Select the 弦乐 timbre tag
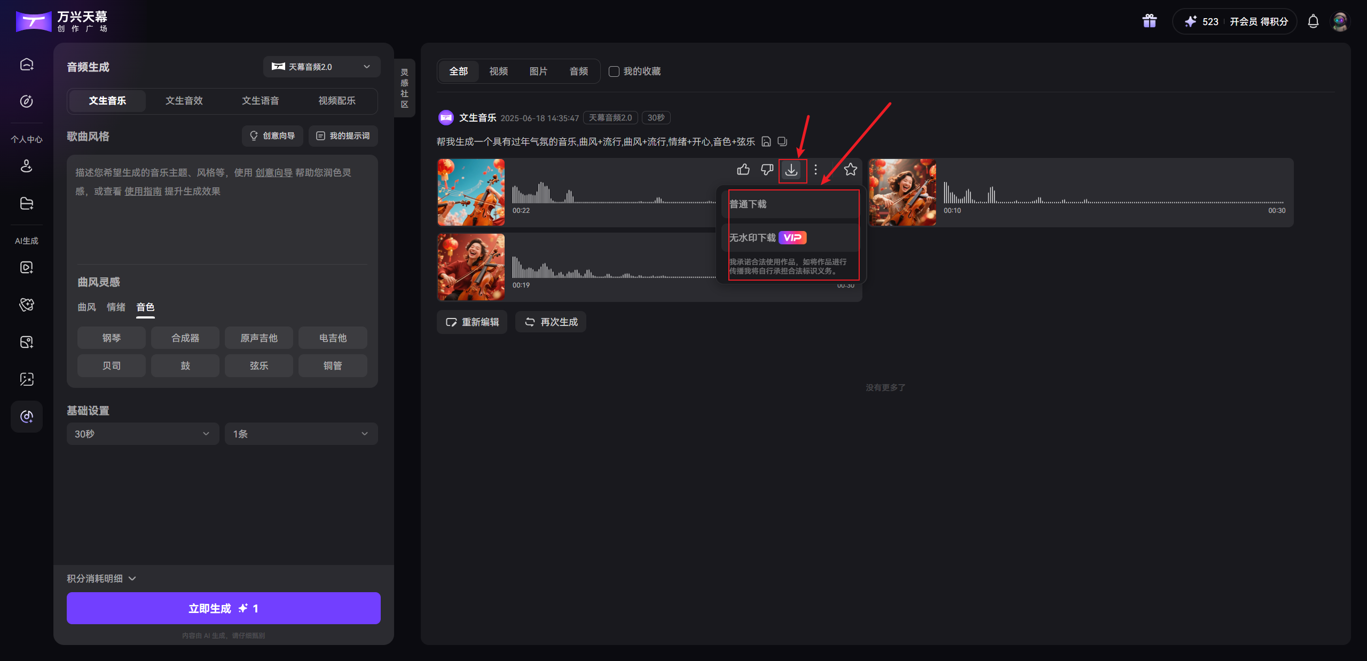1367x661 pixels. (258, 365)
